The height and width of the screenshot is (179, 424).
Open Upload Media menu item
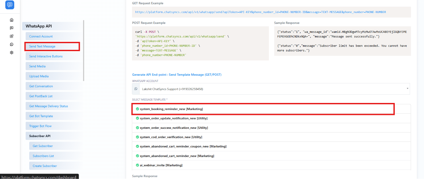pos(53,76)
